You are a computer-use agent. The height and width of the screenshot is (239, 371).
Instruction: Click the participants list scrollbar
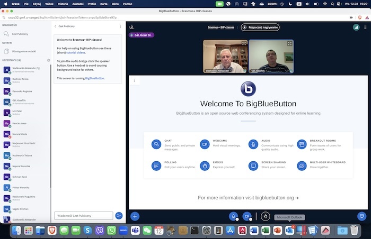[51, 126]
